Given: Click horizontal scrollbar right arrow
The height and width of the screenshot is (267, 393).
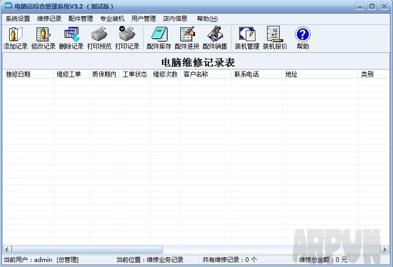Looking at the screenshot, I should pos(385,249).
